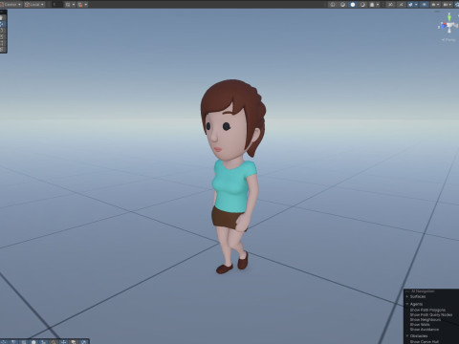Focus the grid snap value field
Image resolution: width=459 pixels, height=344 pixels.
tap(57, 5)
